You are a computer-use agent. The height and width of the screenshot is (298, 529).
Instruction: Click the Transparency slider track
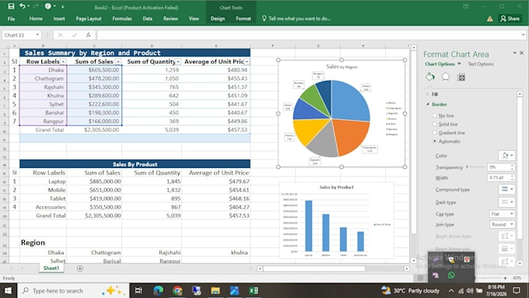click(476, 167)
